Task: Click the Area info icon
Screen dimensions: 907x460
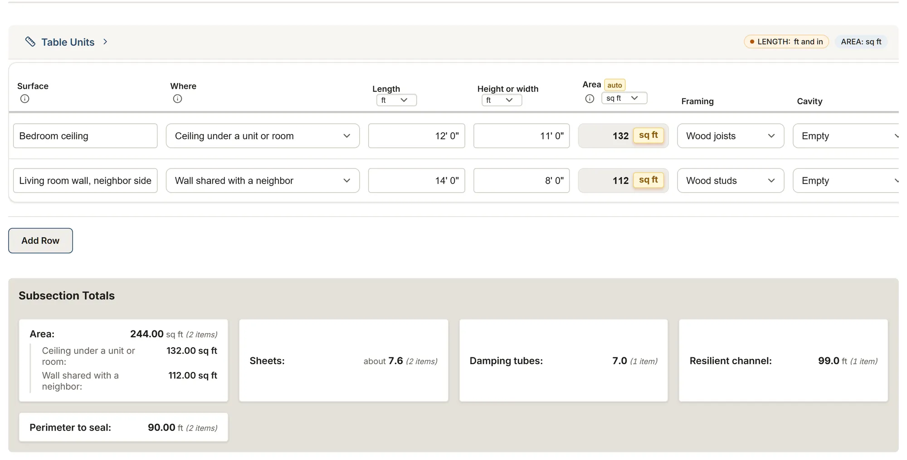Action: point(590,99)
